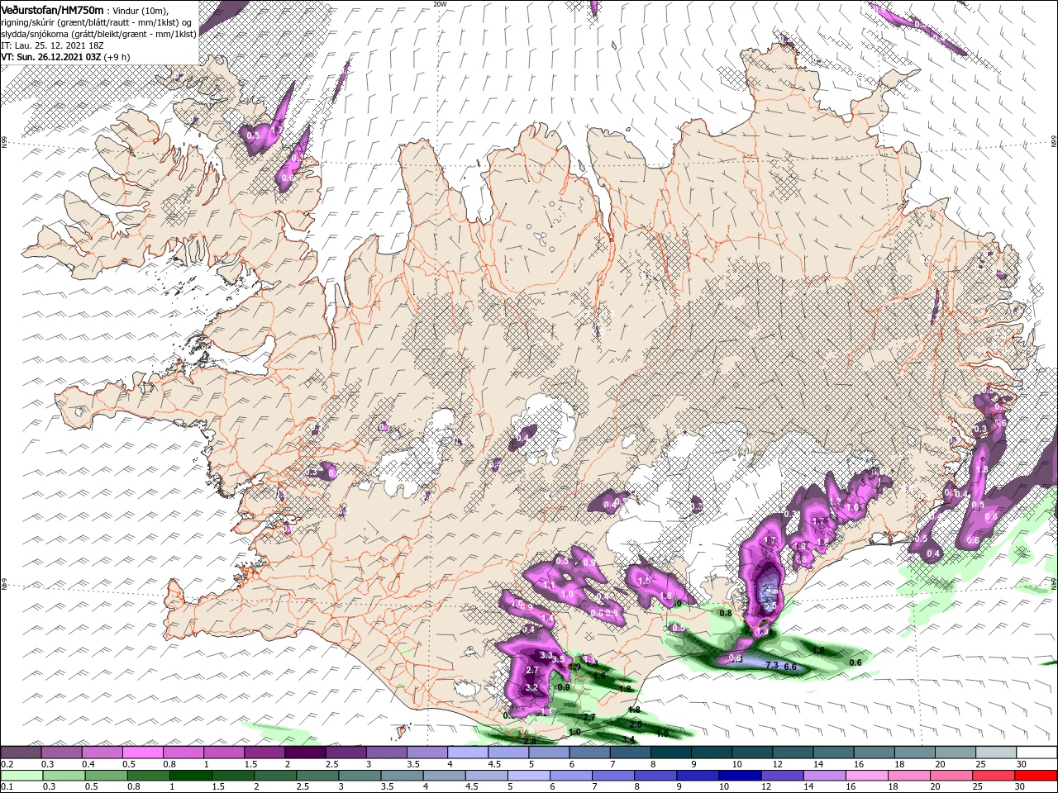Click the '3.2' snowfall value label
Viewport: 1058px width, 793px height.
click(x=531, y=687)
